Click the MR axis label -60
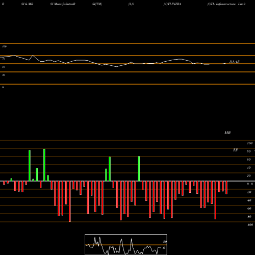Viewport: 255px width, 255px height. pos(249,209)
